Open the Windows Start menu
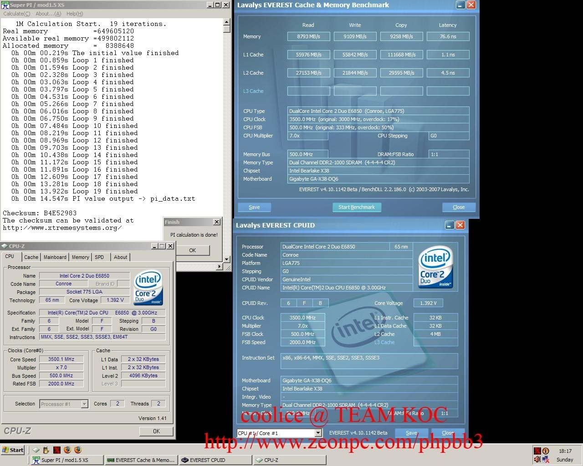The image size is (583, 466). point(13,450)
